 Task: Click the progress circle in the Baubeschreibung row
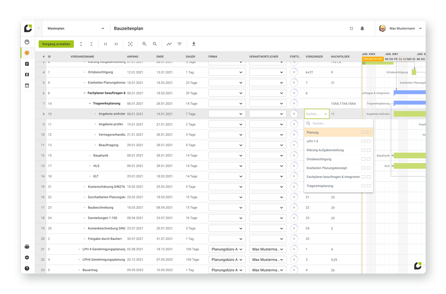(294, 207)
